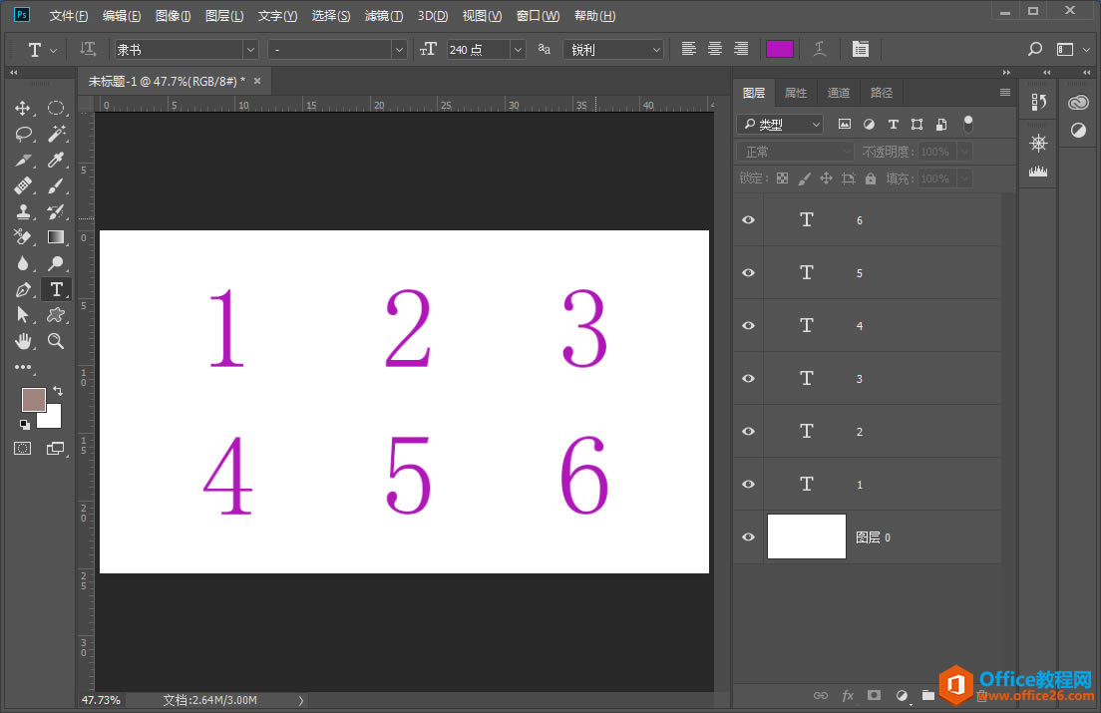
Task: Switch to the 通道 tab
Action: click(838, 93)
